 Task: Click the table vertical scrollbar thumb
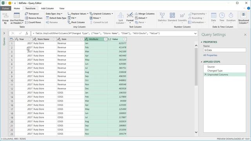[x=196, y=67]
